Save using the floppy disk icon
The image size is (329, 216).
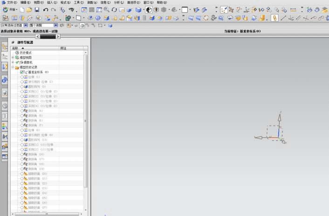[x=37, y=10]
